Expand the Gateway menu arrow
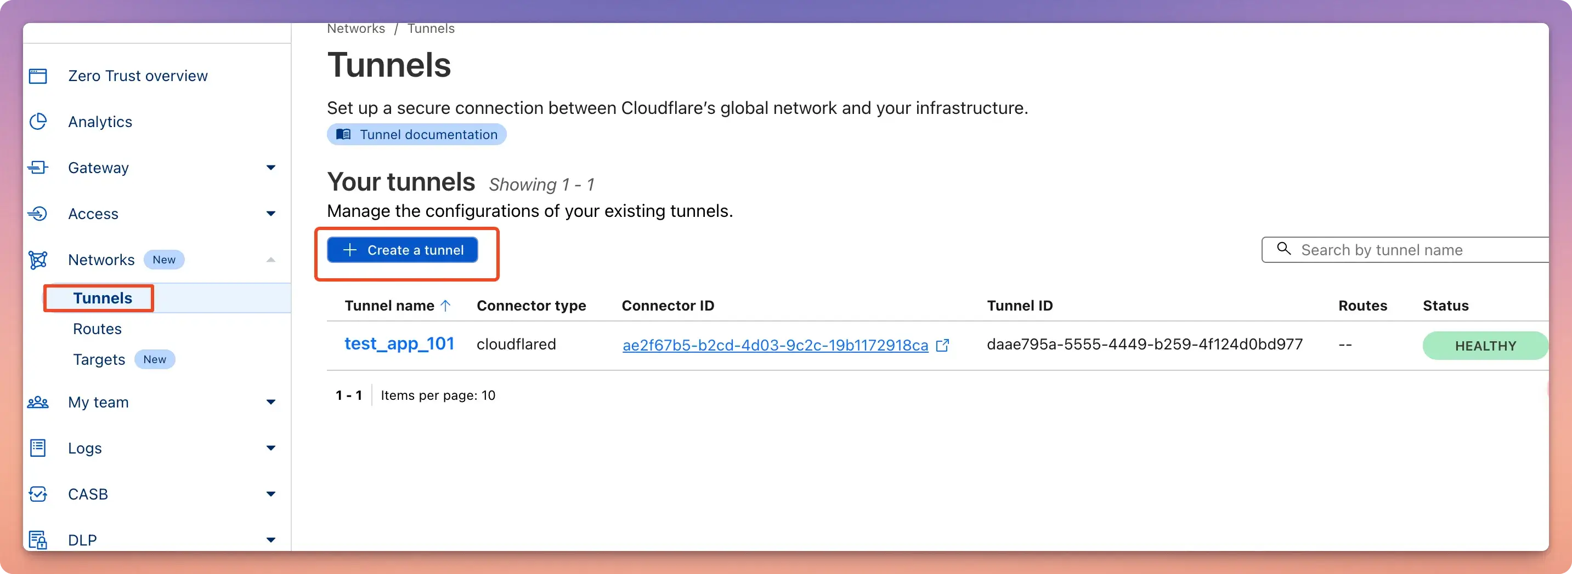Image resolution: width=1572 pixels, height=574 pixels. point(271,168)
